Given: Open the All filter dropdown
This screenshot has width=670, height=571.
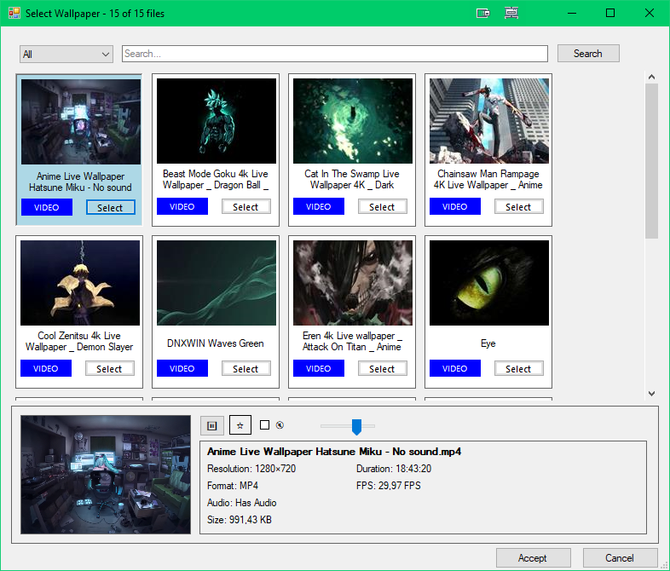Looking at the screenshot, I should [66, 55].
